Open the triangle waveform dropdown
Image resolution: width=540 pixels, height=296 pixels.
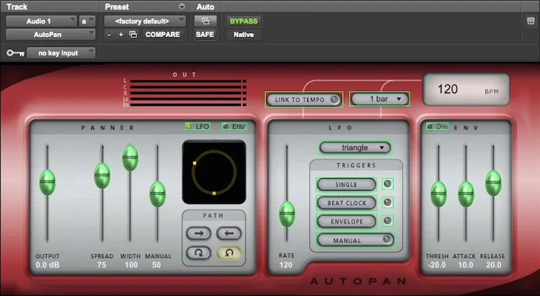pyautogui.click(x=355, y=148)
